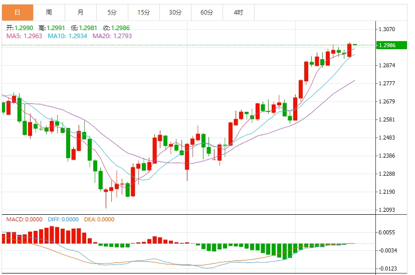The height and width of the screenshot is (275, 415).
Task: Click the DEA value label
Action: point(99,219)
